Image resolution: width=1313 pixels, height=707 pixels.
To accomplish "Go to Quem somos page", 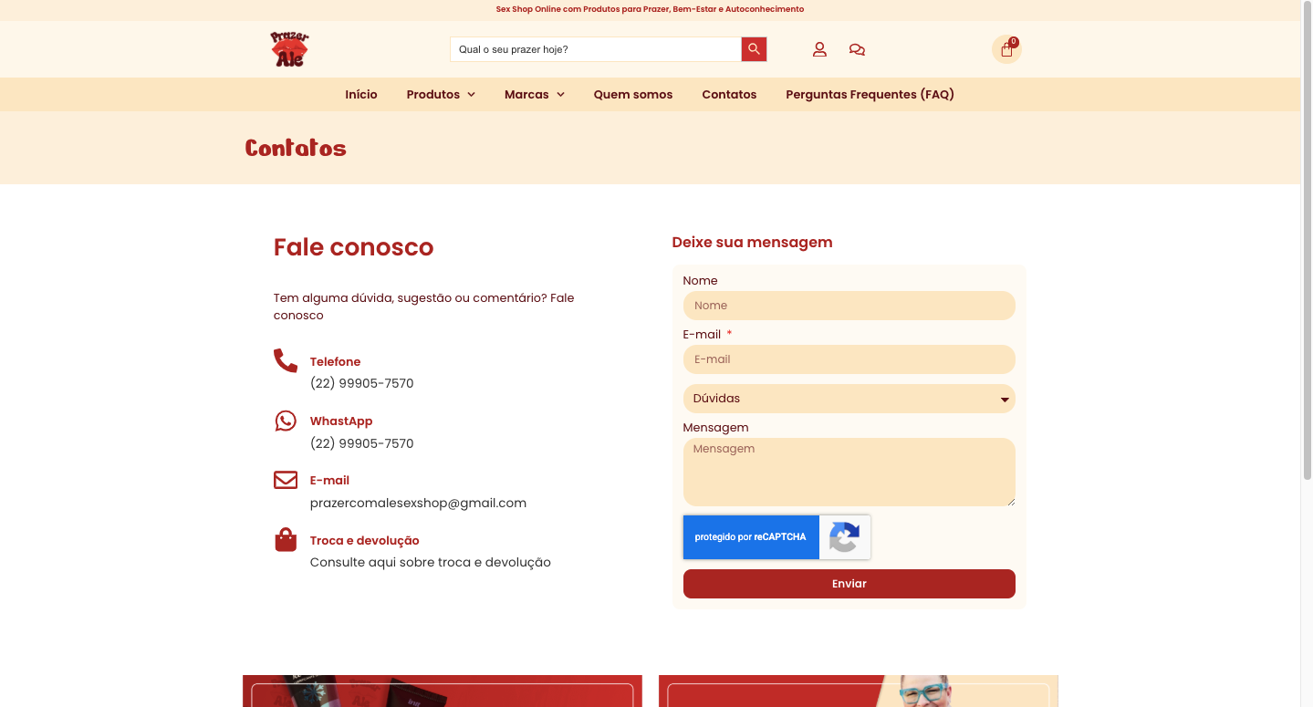I will [x=633, y=94].
